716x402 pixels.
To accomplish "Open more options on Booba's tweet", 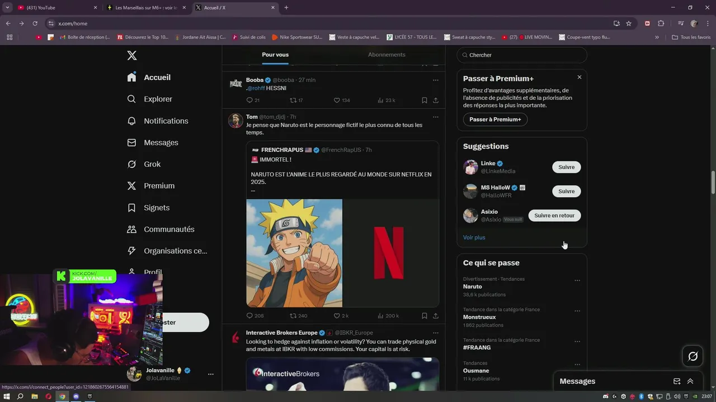I will 435,80.
